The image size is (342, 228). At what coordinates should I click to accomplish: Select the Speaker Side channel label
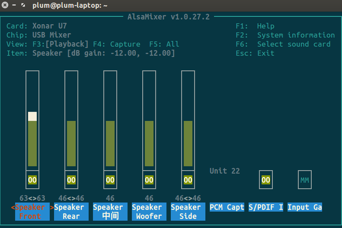point(188,212)
